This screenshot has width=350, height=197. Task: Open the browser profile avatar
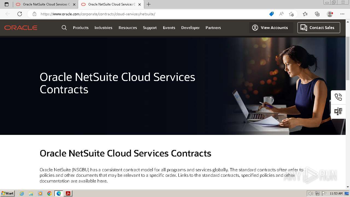(x=330, y=14)
